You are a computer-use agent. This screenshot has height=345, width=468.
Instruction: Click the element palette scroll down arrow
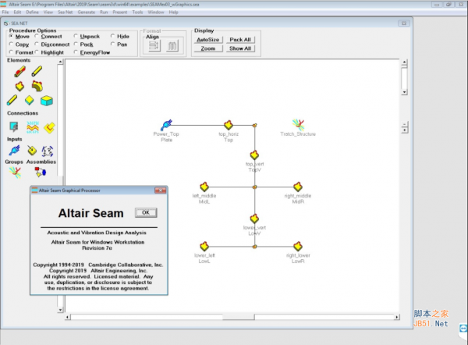coord(60,310)
